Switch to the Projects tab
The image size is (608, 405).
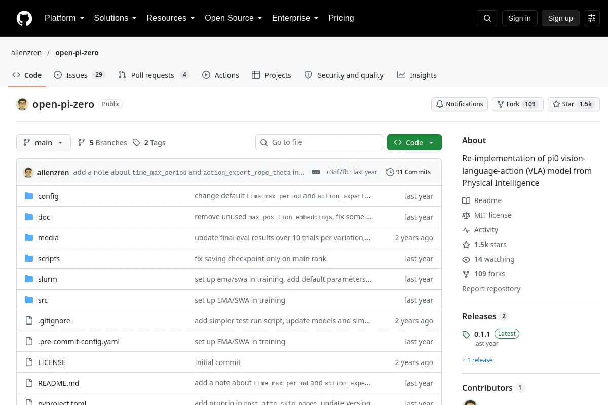click(x=271, y=75)
